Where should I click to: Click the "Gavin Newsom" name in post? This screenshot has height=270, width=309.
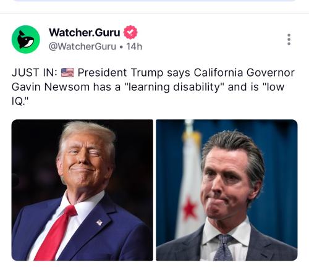pos(51,87)
